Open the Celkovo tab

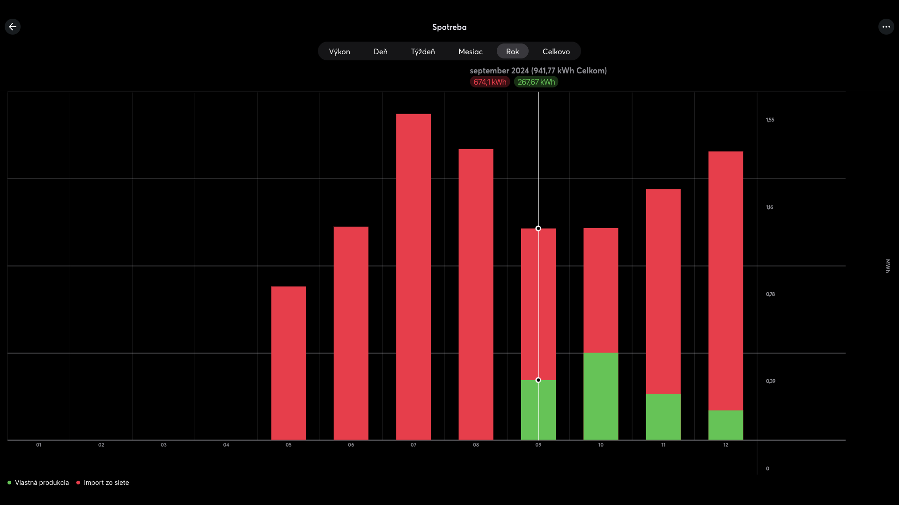pyautogui.click(x=556, y=51)
